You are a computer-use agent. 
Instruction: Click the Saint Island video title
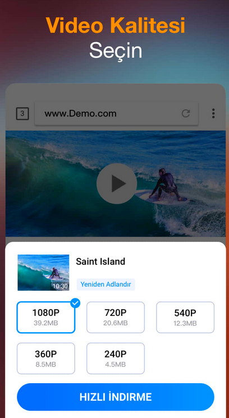(100, 261)
